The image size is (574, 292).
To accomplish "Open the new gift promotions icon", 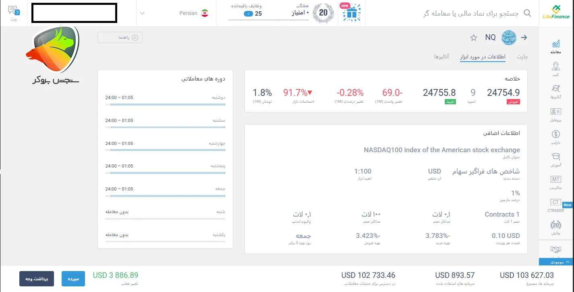I will point(351,12).
